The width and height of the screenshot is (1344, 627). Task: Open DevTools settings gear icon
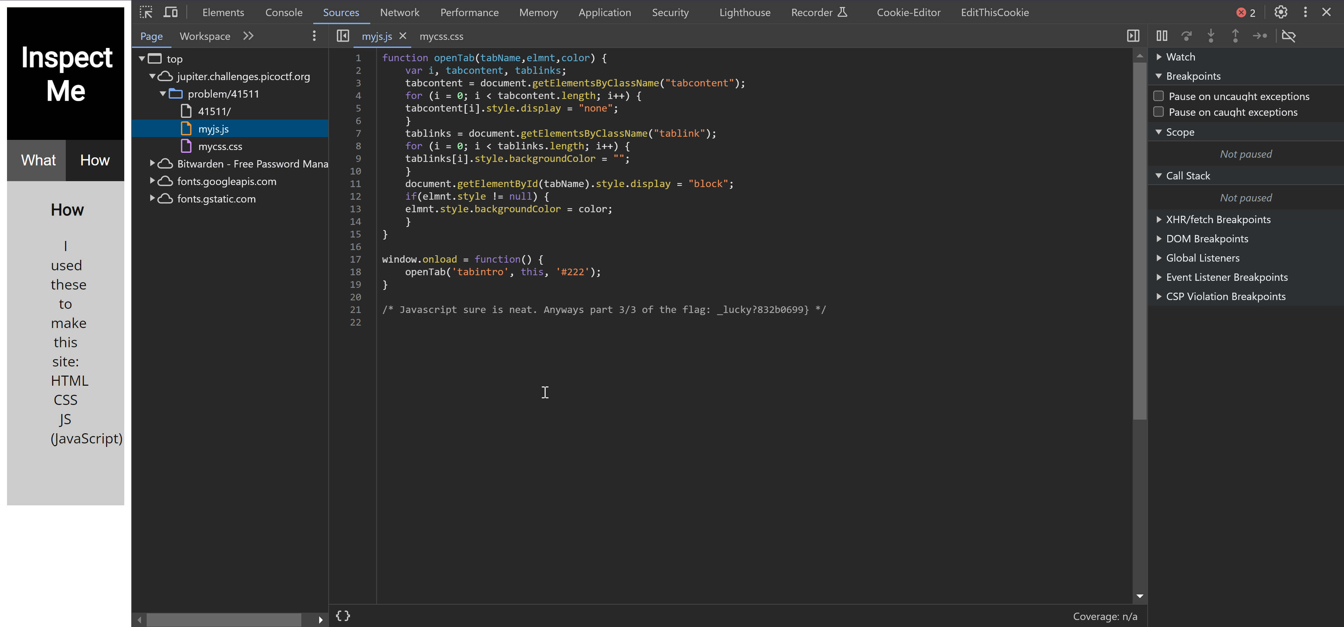point(1281,12)
